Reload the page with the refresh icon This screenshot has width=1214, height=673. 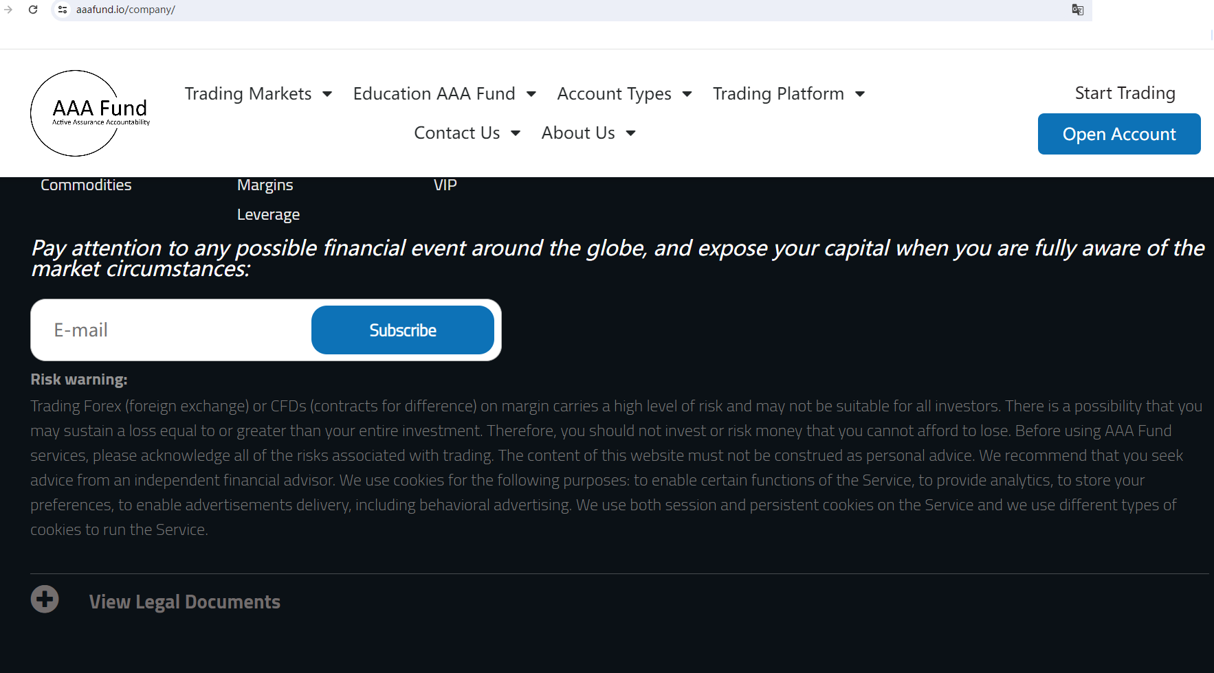[33, 10]
